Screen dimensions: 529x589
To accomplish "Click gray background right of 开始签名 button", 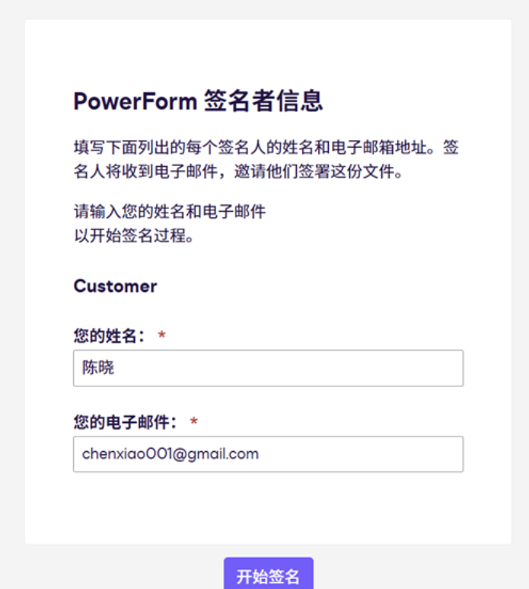I will point(419,571).
